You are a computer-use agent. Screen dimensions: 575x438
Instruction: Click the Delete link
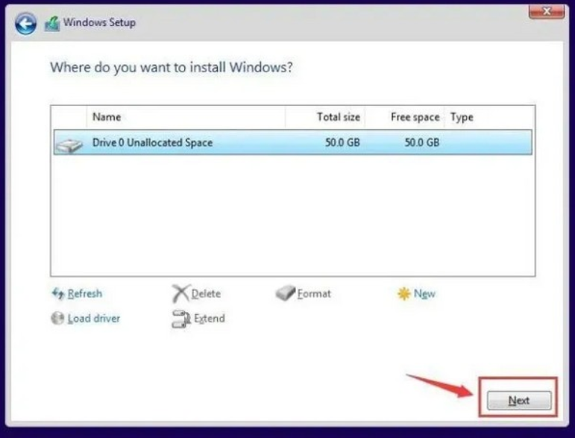tap(206, 293)
